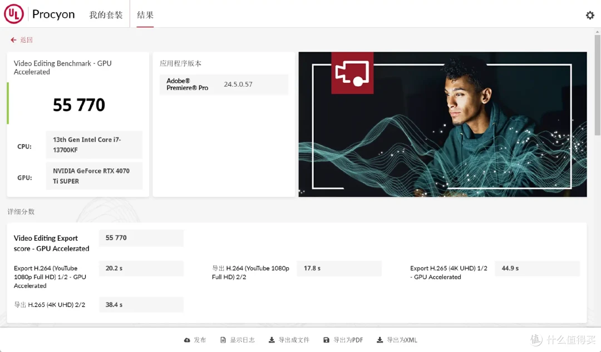Click the log document icon beside 显示日志
The image size is (601, 352).
(x=224, y=339)
